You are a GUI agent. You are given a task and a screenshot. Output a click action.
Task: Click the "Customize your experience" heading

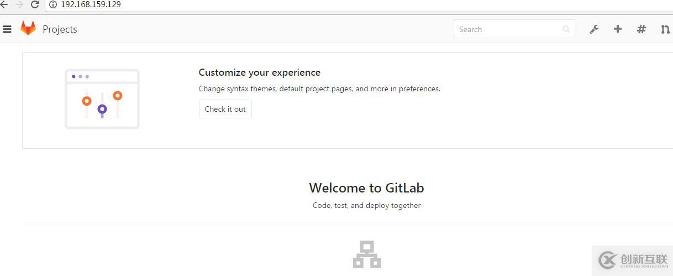[x=259, y=72]
